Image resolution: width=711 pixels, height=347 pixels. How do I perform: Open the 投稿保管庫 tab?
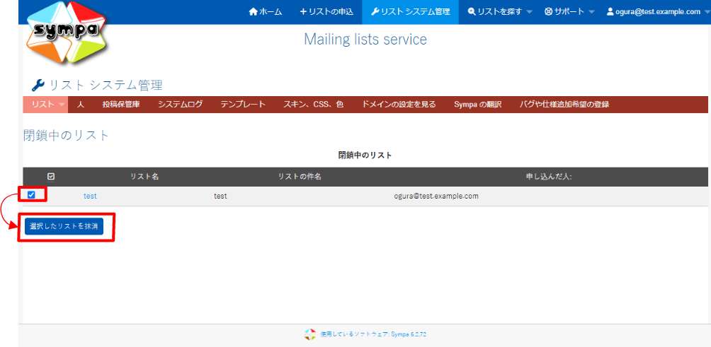pyautogui.click(x=121, y=105)
